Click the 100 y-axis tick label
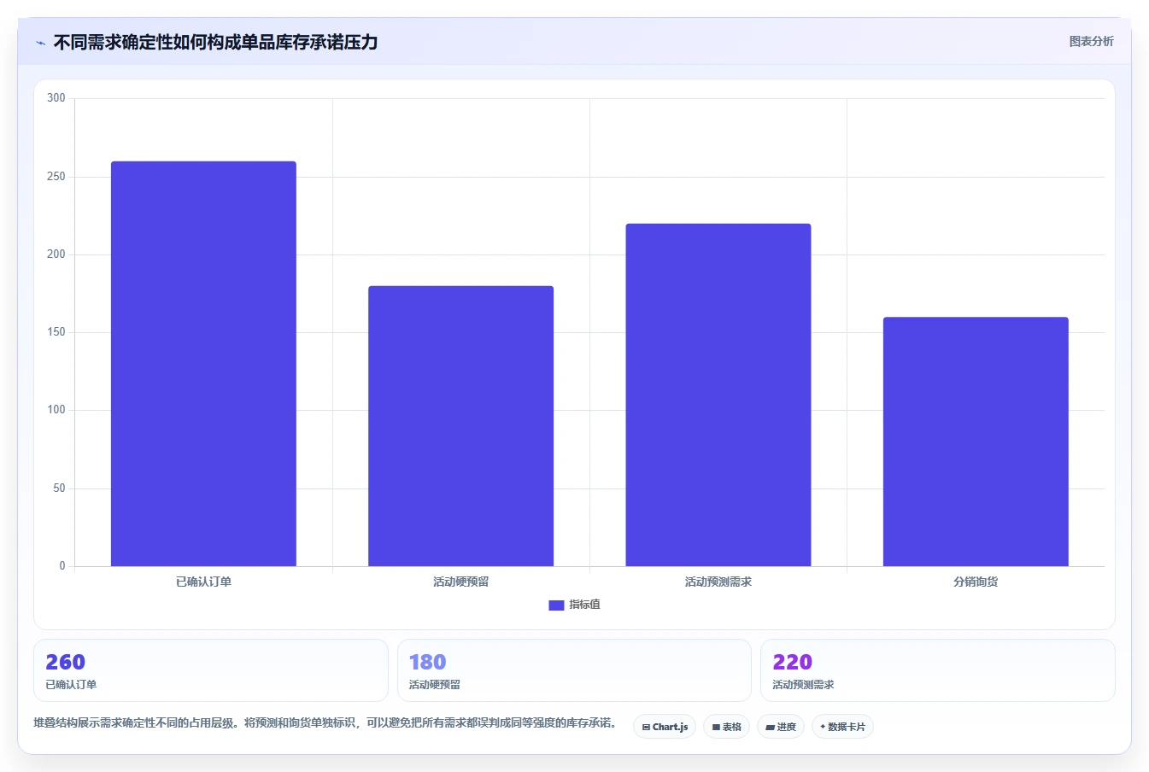 [56, 410]
